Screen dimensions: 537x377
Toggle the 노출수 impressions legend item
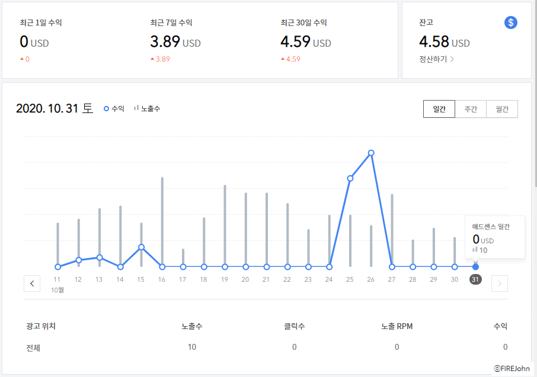pos(147,108)
